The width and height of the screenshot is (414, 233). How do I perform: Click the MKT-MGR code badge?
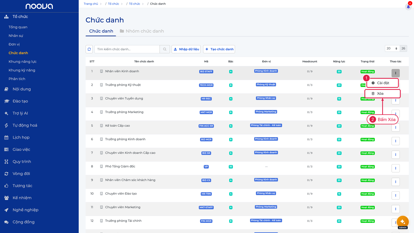(x=206, y=112)
